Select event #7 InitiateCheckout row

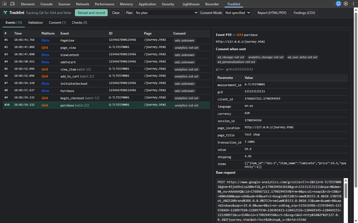[106, 84]
